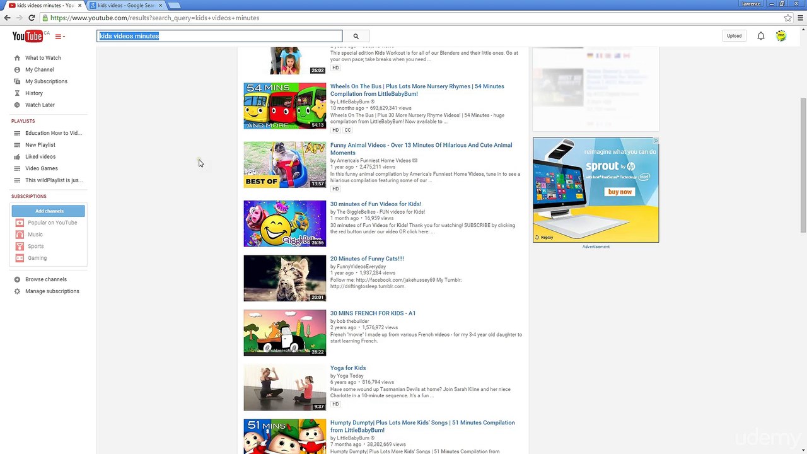The height and width of the screenshot is (454, 807).
Task: Open Humpty Dumpty compilation video title
Action: pyautogui.click(x=422, y=426)
